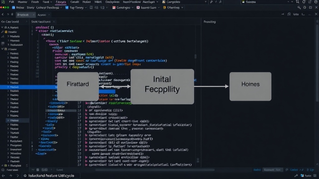Open the Fall menu
Screen dimensions: 319x179
pos(12,2)
